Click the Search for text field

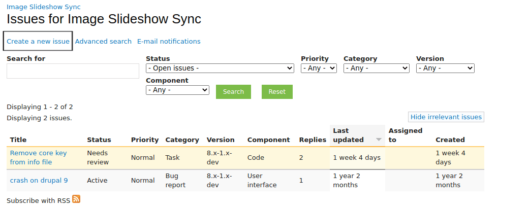pos(73,71)
